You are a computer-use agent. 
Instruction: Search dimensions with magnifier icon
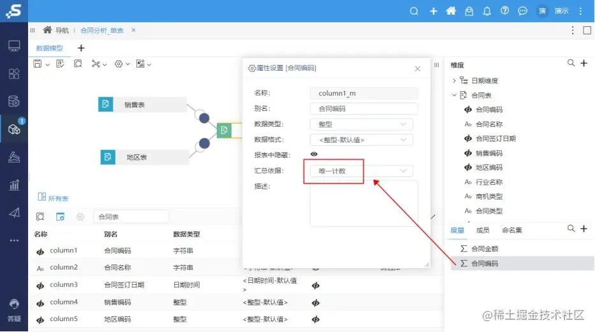click(x=571, y=63)
